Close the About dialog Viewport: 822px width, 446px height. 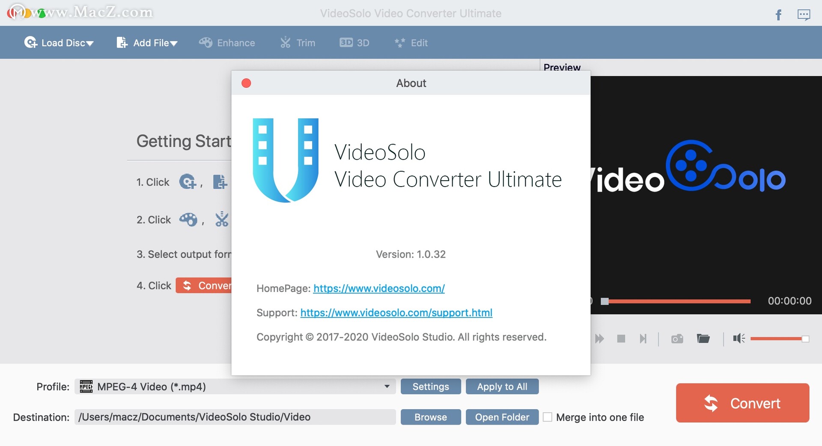click(x=246, y=83)
